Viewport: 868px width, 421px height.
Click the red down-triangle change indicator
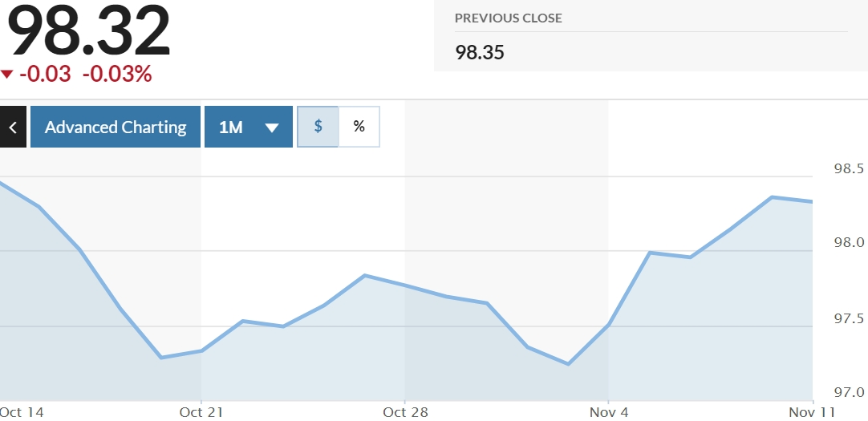click(7, 75)
